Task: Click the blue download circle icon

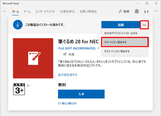Action: coord(18,25)
